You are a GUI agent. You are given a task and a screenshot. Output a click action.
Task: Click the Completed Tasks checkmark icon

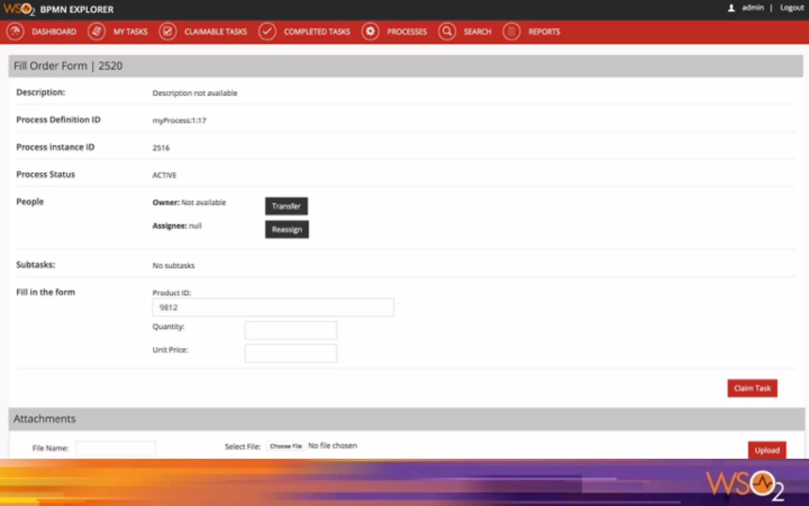point(267,32)
